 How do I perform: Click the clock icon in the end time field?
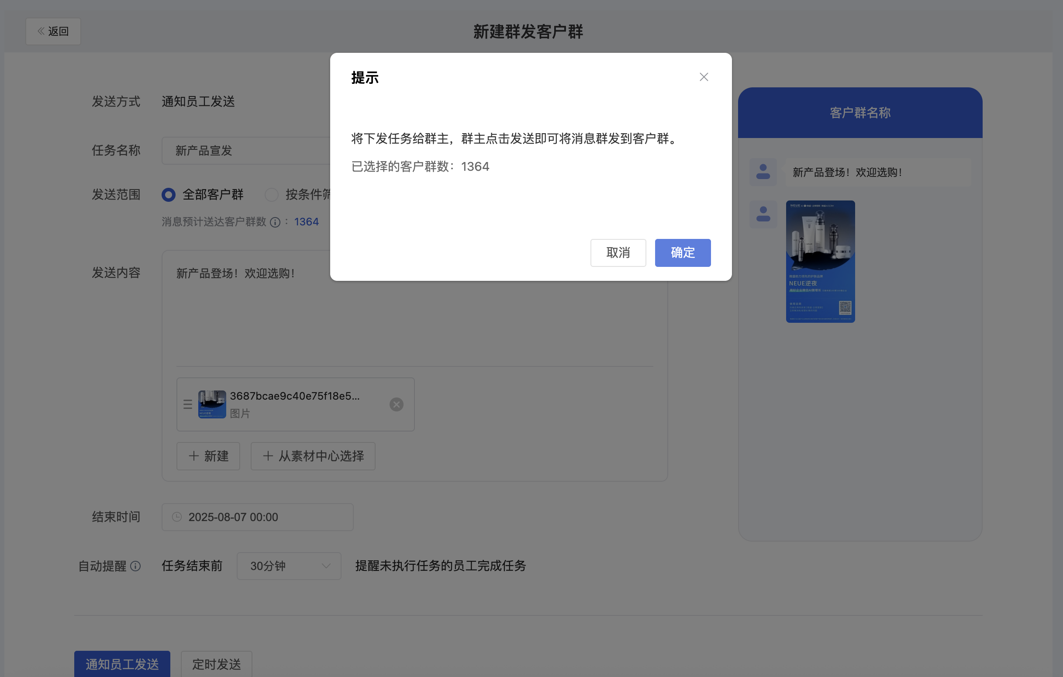coord(176,517)
